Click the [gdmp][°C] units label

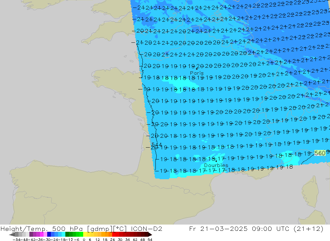pos(107,229)
